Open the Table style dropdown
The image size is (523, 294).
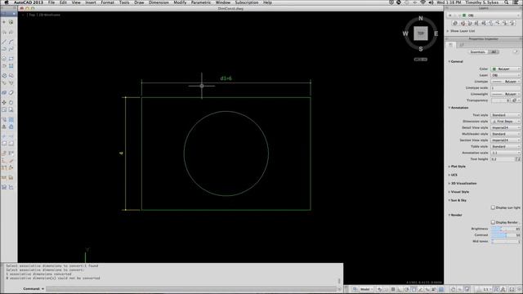coord(506,146)
